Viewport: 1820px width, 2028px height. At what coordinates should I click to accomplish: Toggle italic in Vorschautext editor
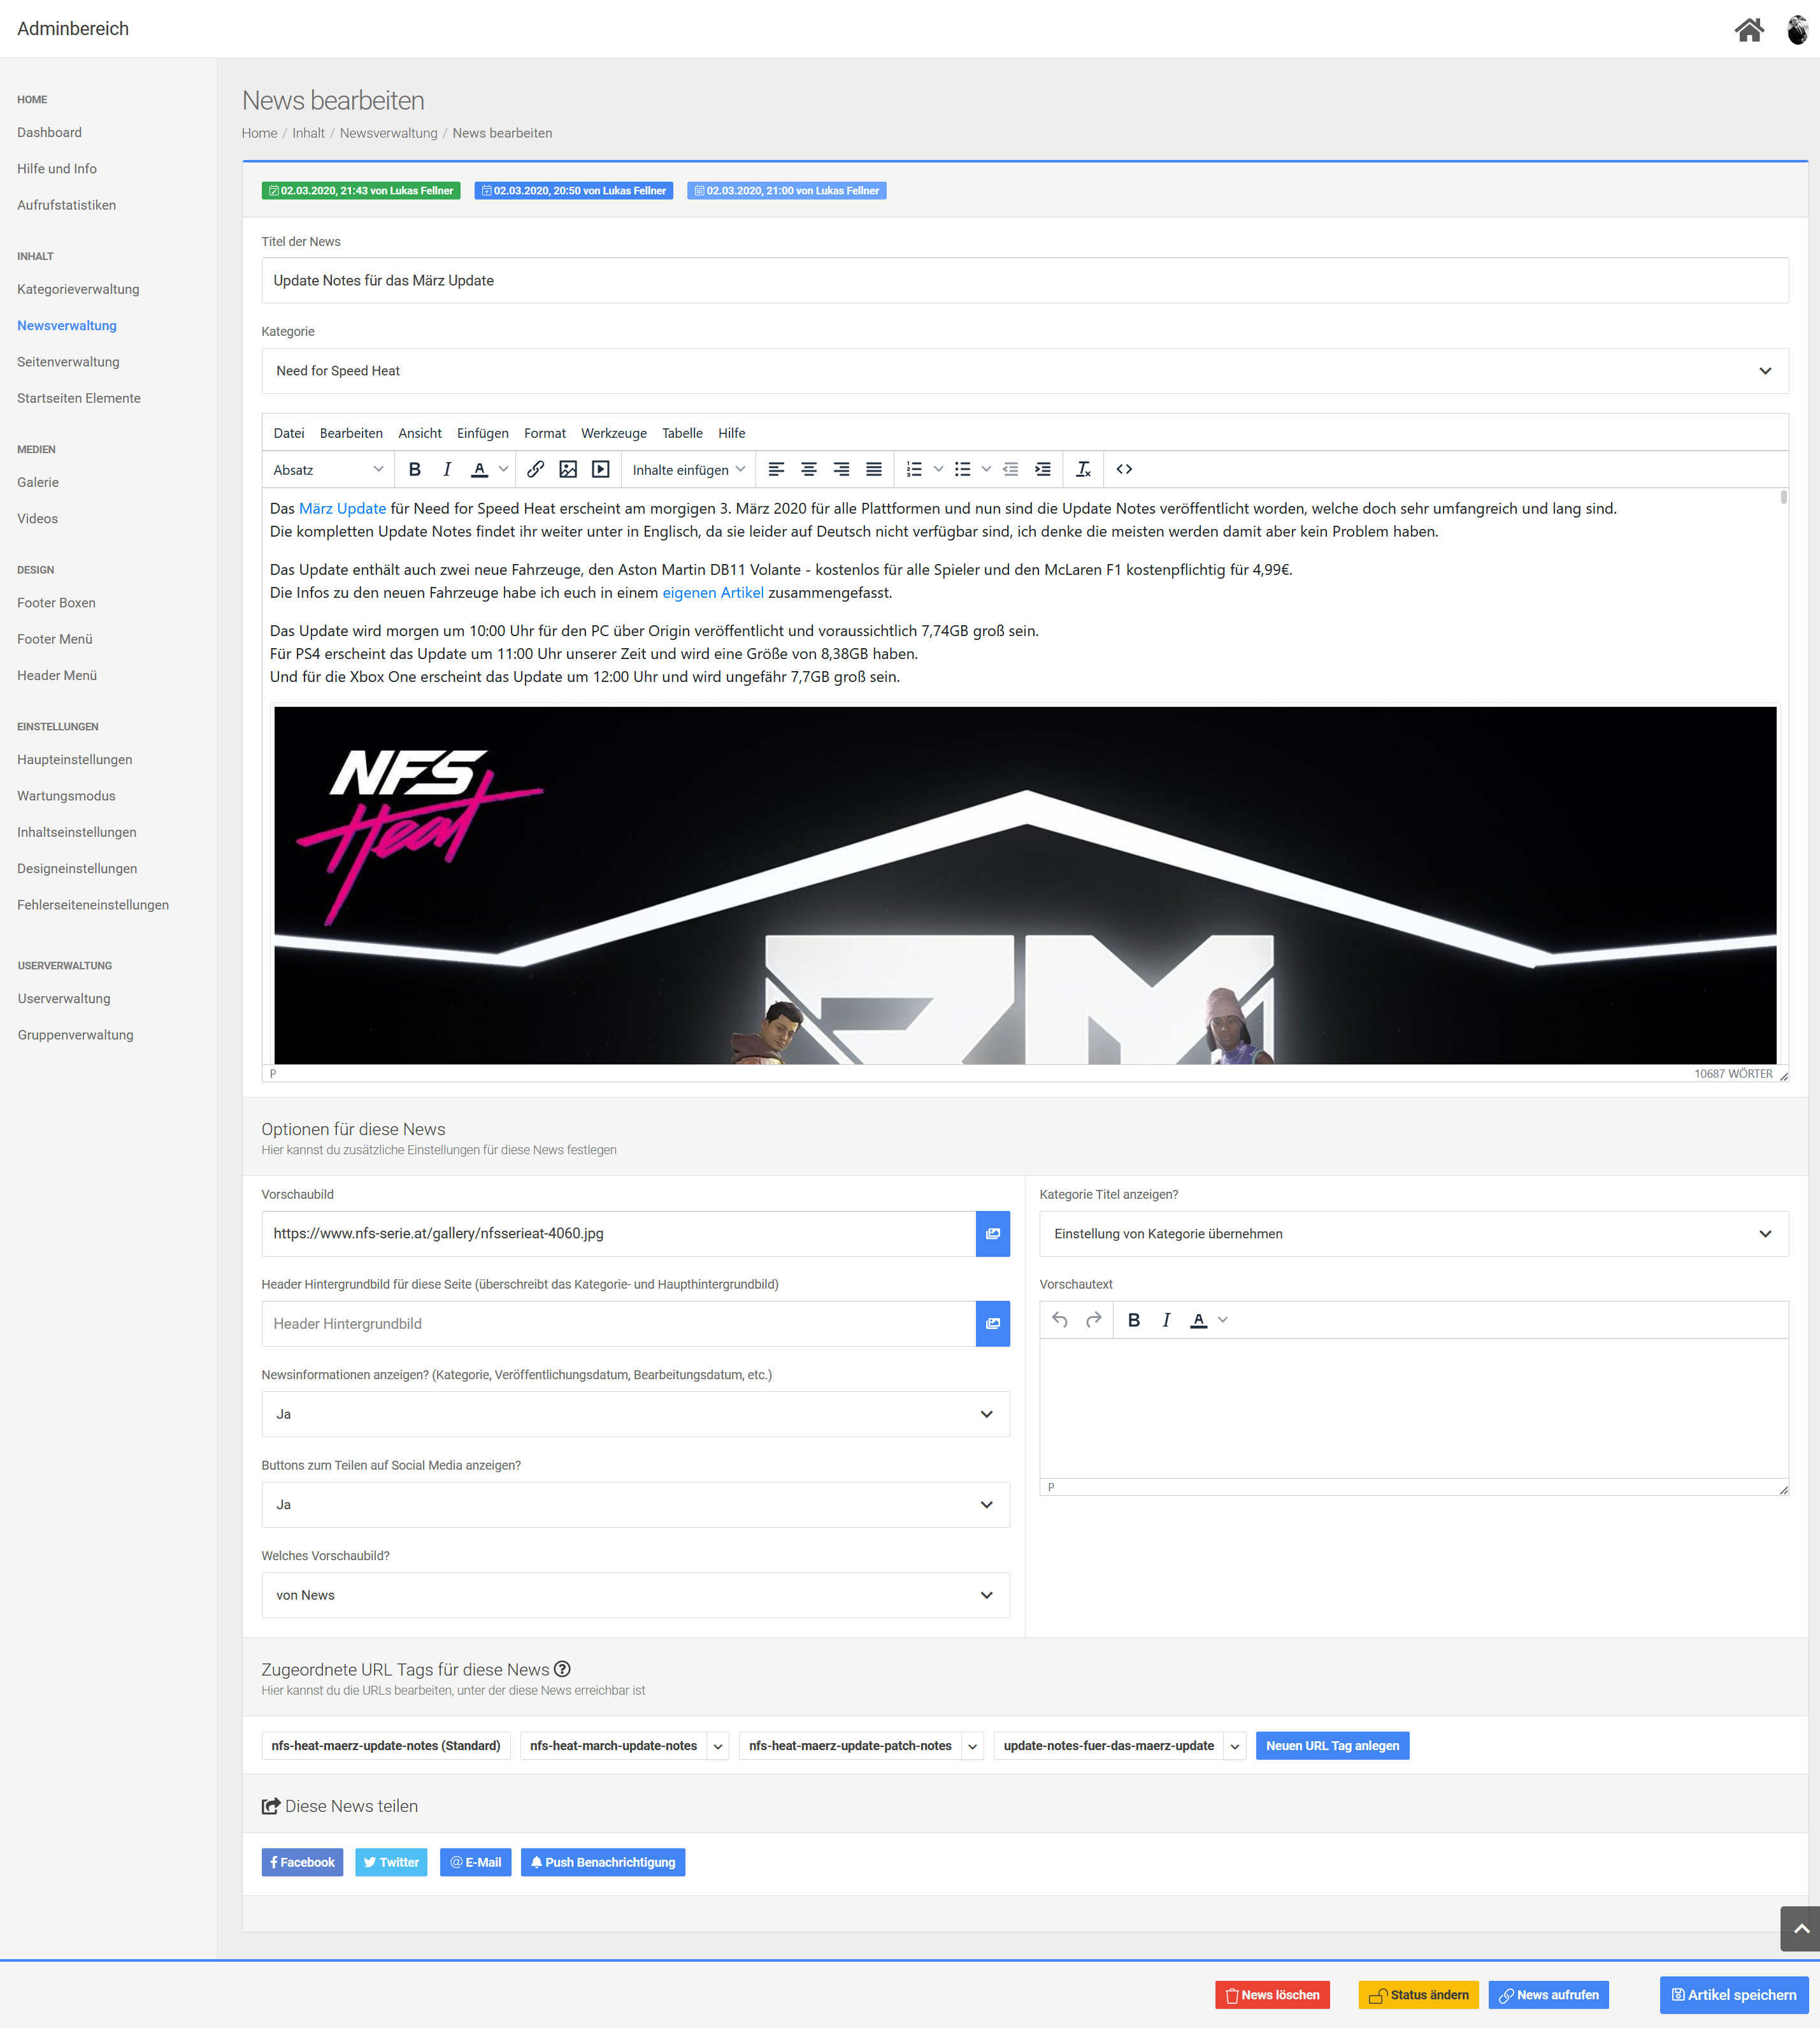pyautogui.click(x=1166, y=1320)
